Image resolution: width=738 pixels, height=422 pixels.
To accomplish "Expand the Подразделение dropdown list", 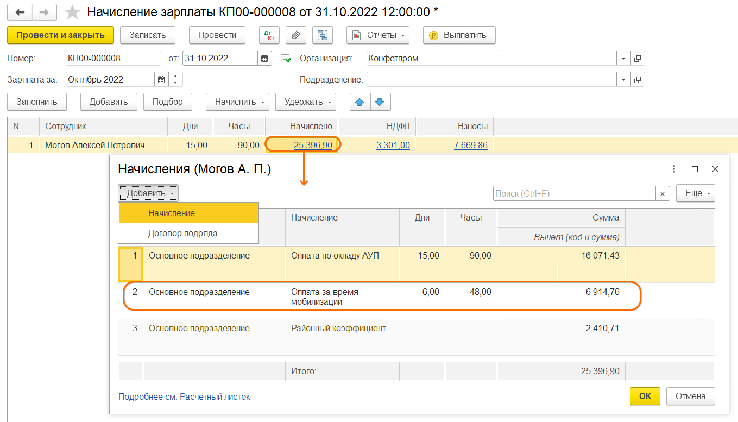I will (x=623, y=79).
